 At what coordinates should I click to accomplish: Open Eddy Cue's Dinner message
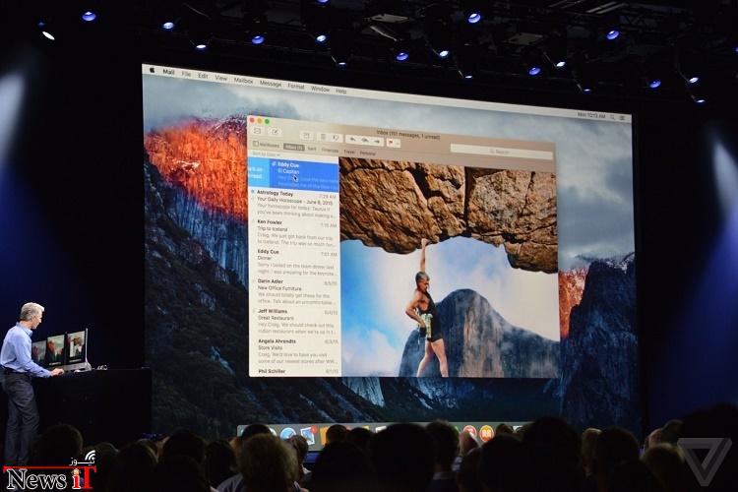[293, 263]
